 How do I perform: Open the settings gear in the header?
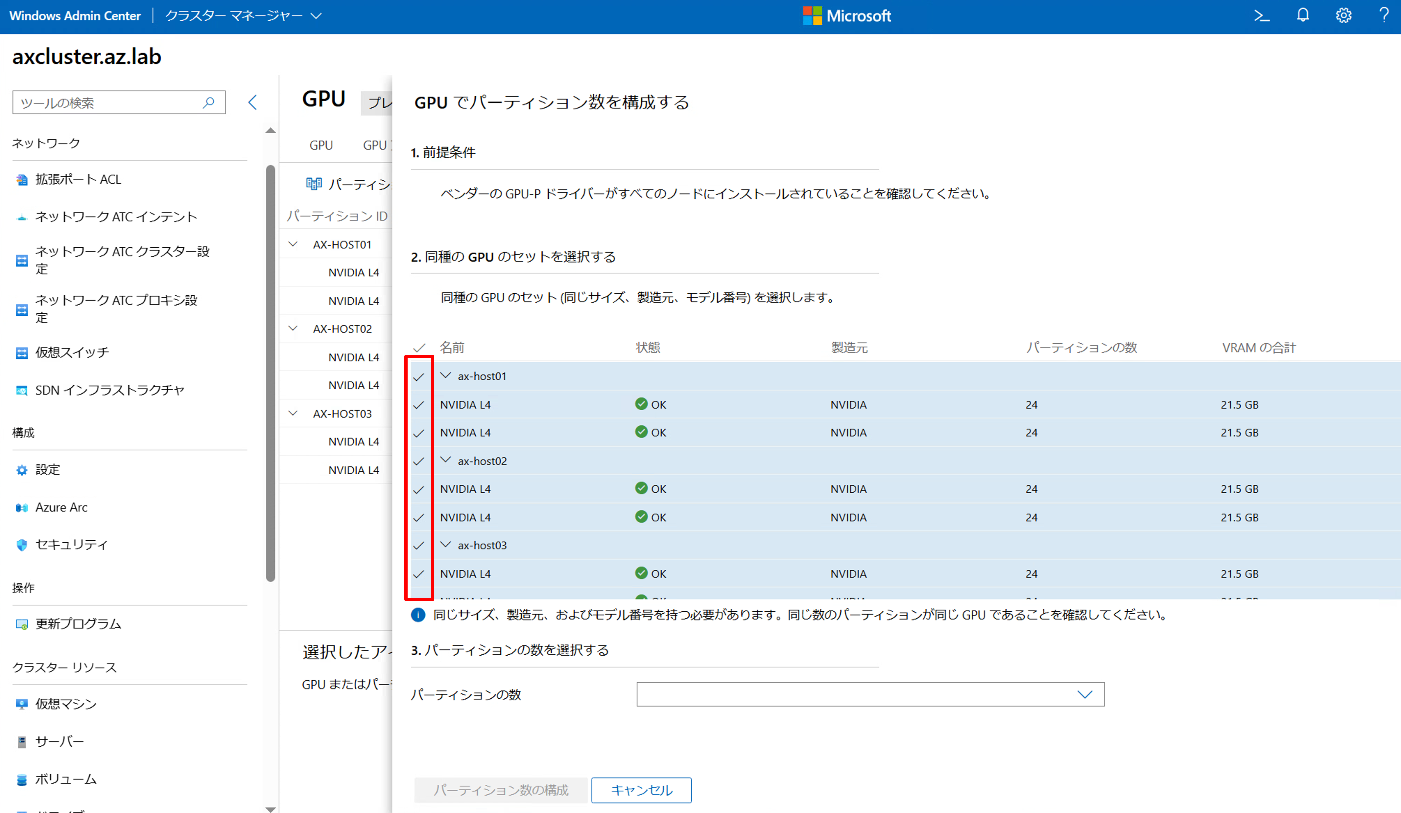coord(1344,15)
